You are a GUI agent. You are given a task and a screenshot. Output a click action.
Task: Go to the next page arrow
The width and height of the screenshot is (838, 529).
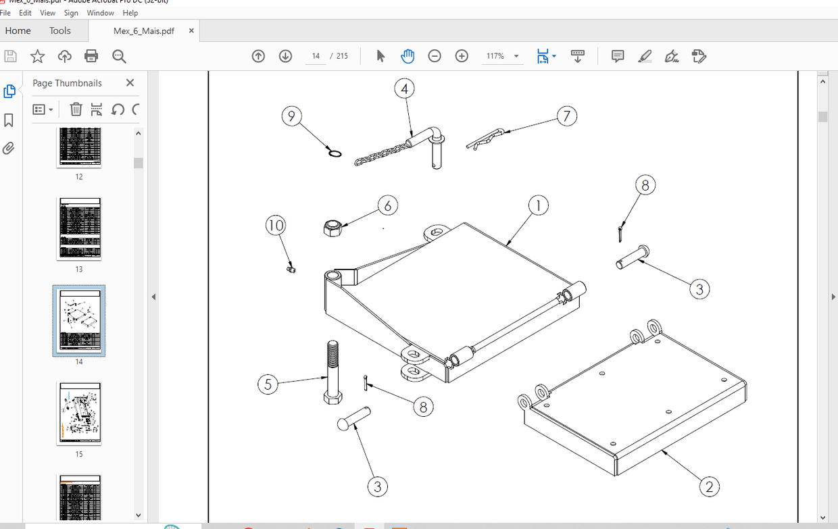(285, 57)
